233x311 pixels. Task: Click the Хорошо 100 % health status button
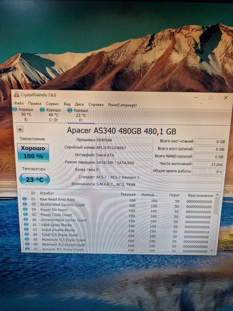coord(33,152)
